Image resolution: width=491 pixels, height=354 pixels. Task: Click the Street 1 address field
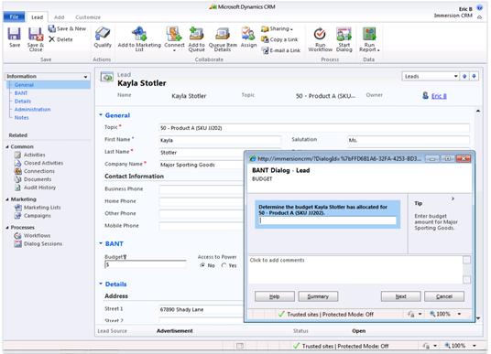pos(202,309)
